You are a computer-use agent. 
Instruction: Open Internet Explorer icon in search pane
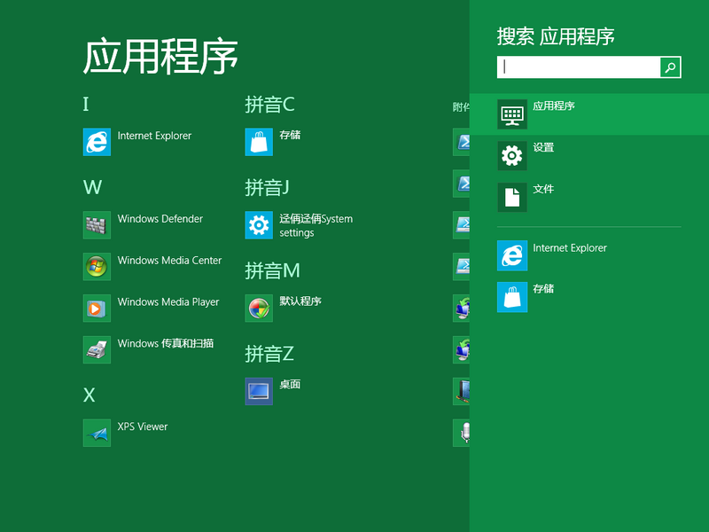[x=512, y=255]
